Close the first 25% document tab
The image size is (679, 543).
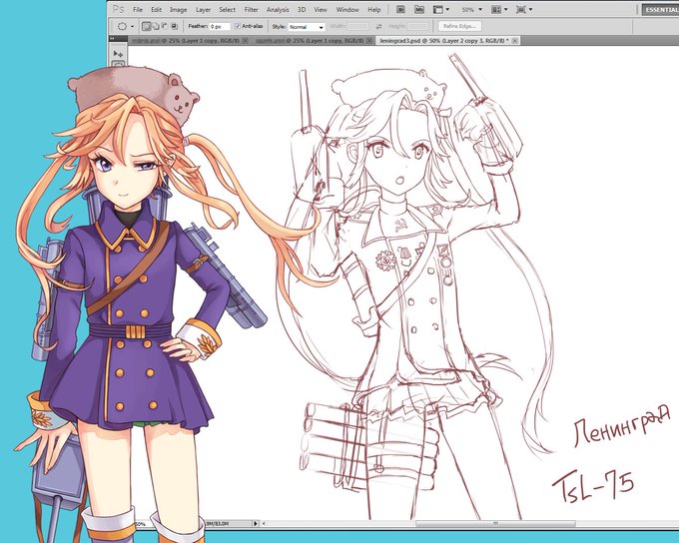coord(245,41)
